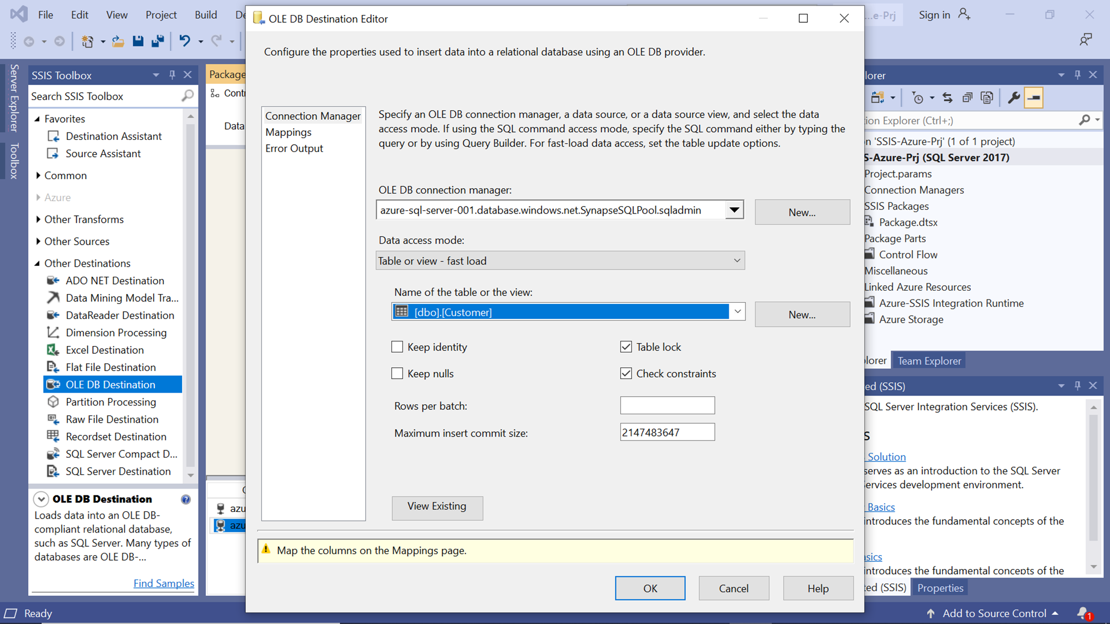Click the Rows per batch input field
This screenshot has width=1110, height=624.
667,405
